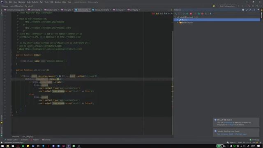Image resolution: width=263 pixels, height=148 pixels.
Task: Click the New data source plus icon
Action: tap(176, 14)
